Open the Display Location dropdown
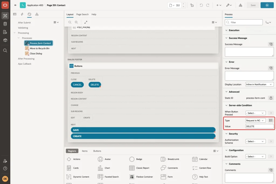 pyautogui.click(x=260, y=84)
